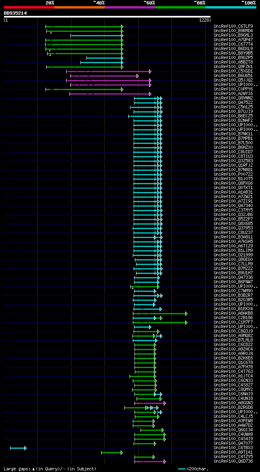Image resolution: width=260 pixels, height=472 pixels.
Task: Select hit label UniRef100_B7NK11
Action: (x=233, y=134)
